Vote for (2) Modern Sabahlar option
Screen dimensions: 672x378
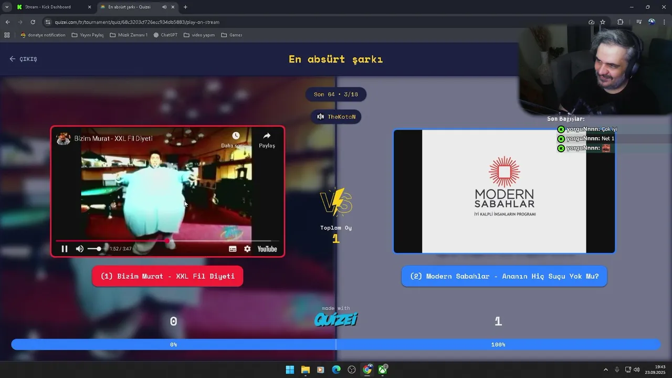pyautogui.click(x=504, y=276)
